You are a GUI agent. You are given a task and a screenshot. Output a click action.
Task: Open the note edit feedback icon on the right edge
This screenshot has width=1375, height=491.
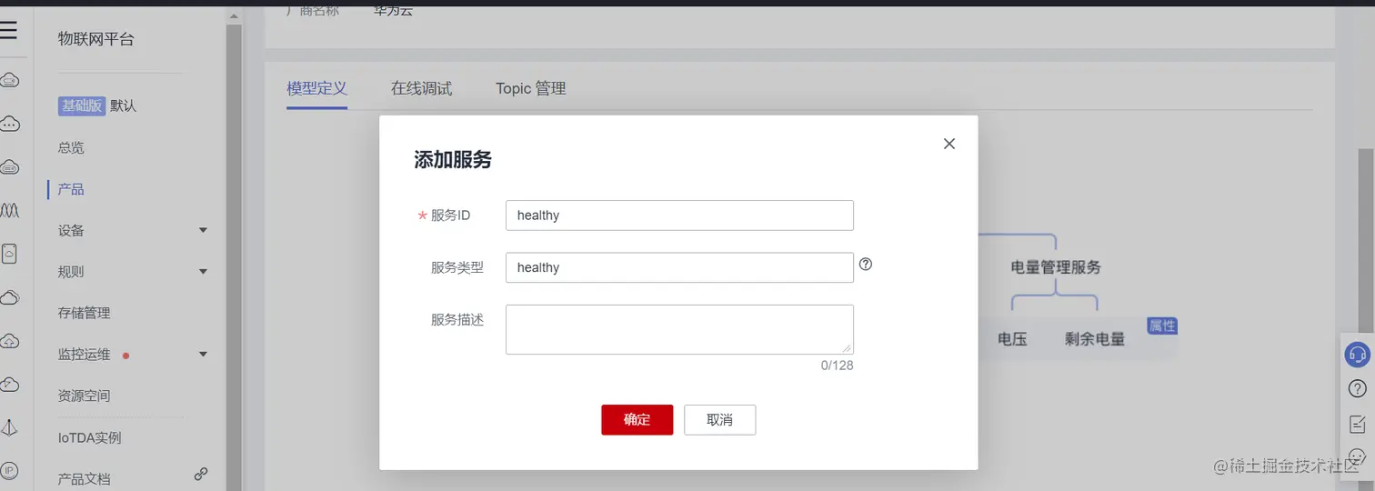click(1358, 424)
